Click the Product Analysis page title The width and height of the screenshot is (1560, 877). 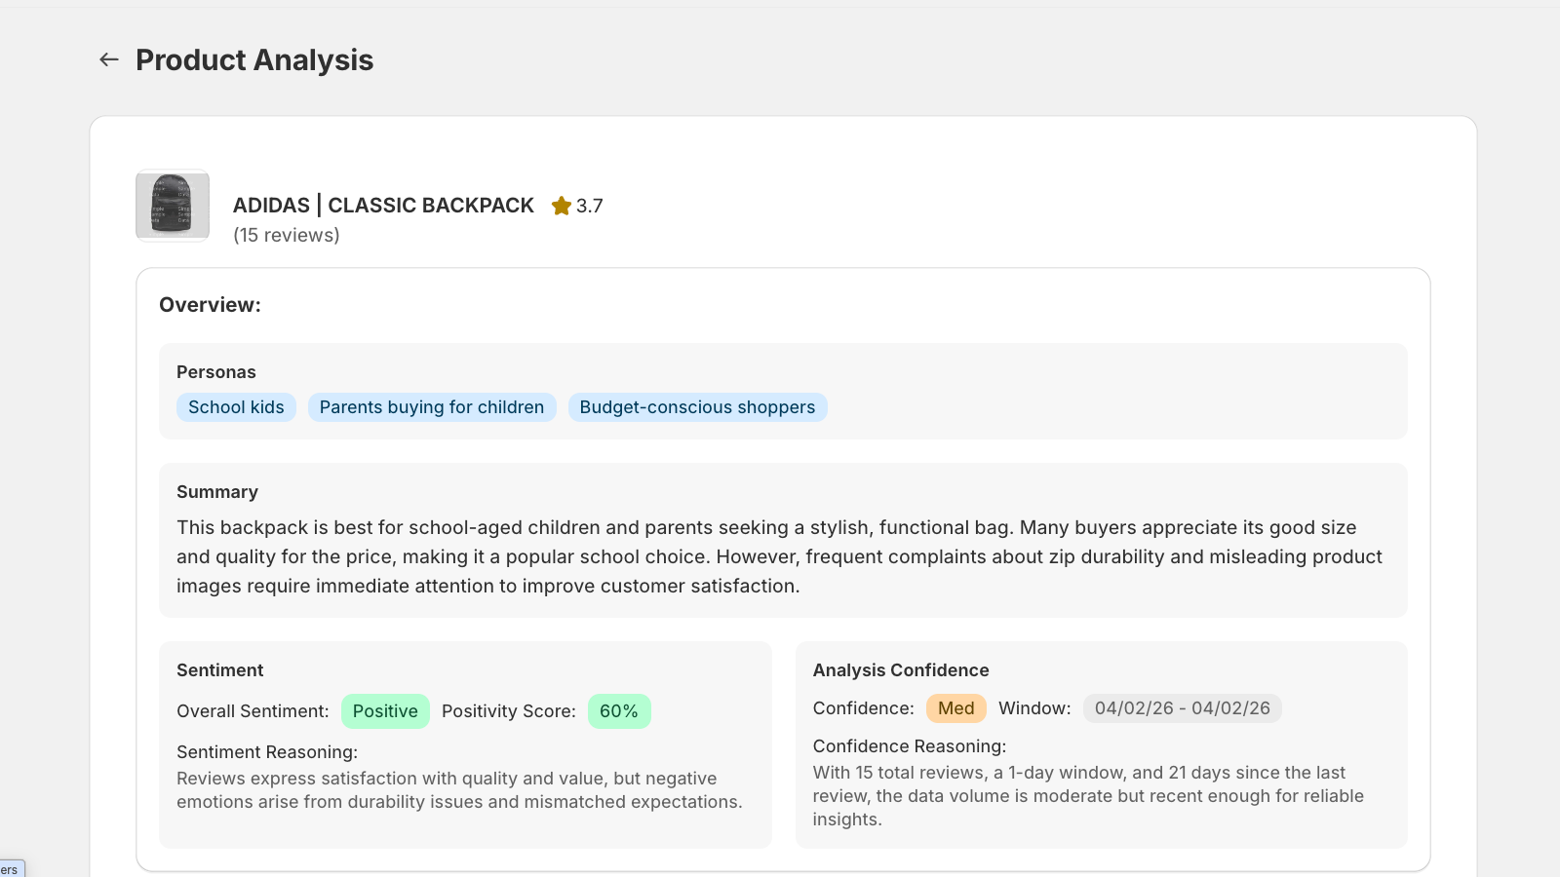point(254,60)
